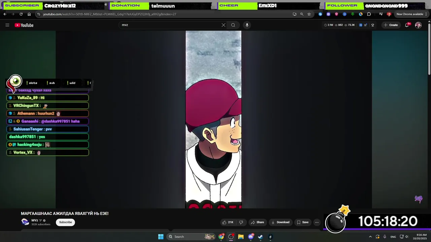Open YouTube notifications bell

[407, 25]
